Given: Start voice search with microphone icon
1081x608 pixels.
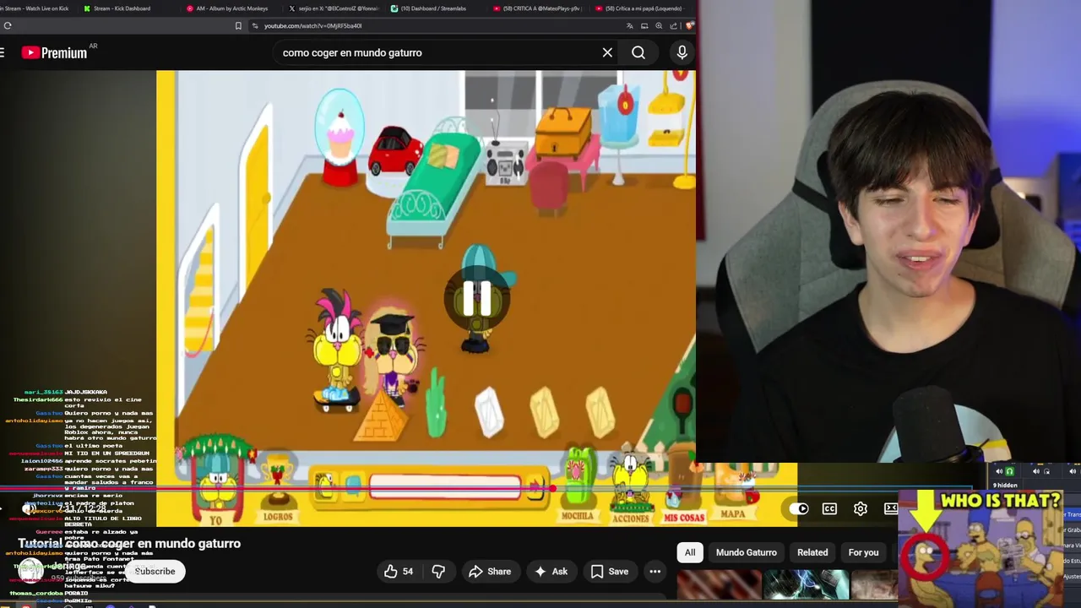Looking at the screenshot, I should 682,52.
